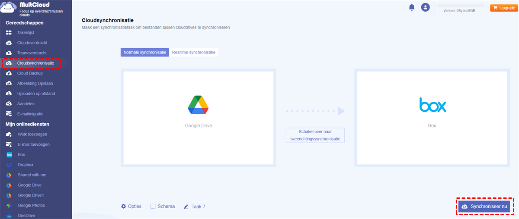Viewport: 519px width, 219px height.
Task: Click the E-mail toevoegen icon
Action: pos(9,144)
